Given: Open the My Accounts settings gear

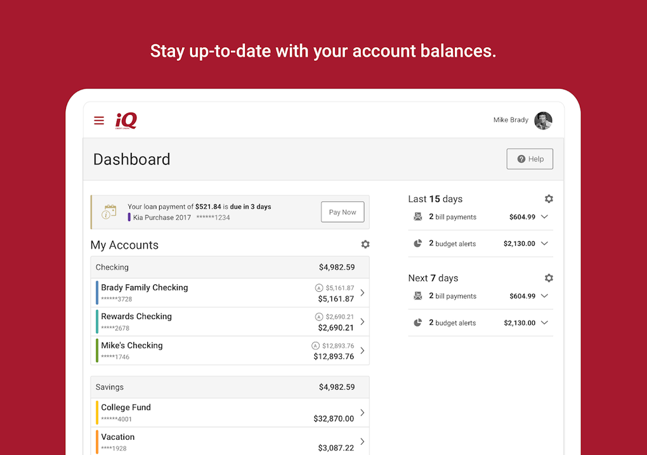Looking at the screenshot, I should pos(365,244).
